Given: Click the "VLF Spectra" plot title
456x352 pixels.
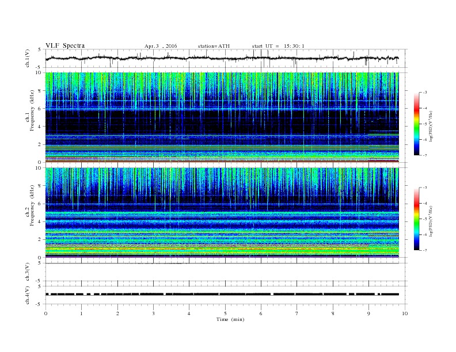Looking at the screenshot, I should [65, 45].
